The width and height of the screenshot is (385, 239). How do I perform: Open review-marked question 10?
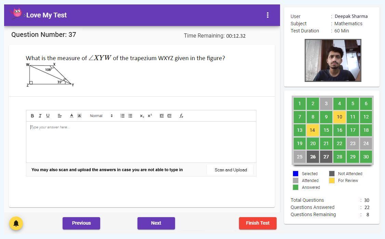339,117
